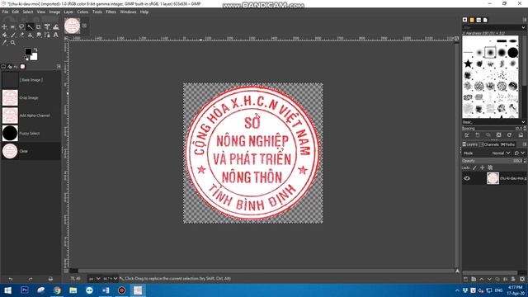
Task: Select the Crop tool
Action: tap(39, 27)
